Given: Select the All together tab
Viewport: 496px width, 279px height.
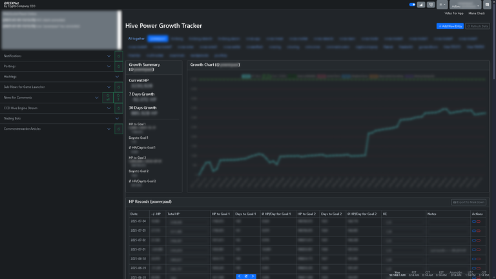Looking at the screenshot, I should pyautogui.click(x=136, y=39).
